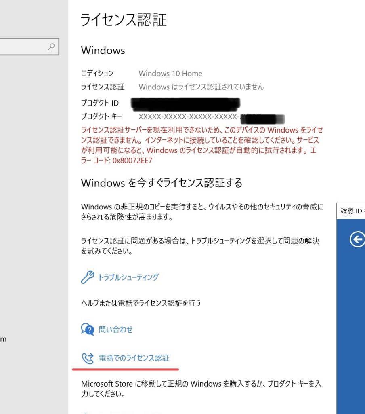Click 'Windows はライセンス認証されていません' status text

[x=201, y=87]
